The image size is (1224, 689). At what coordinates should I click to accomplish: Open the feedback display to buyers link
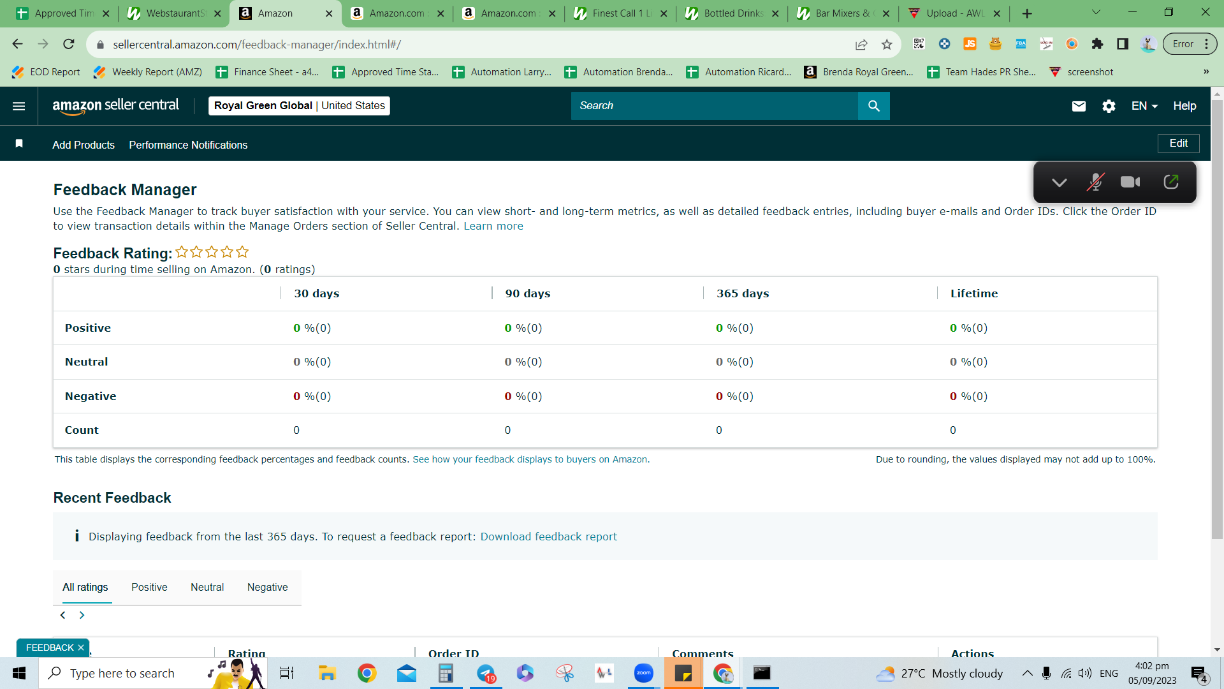(531, 459)
